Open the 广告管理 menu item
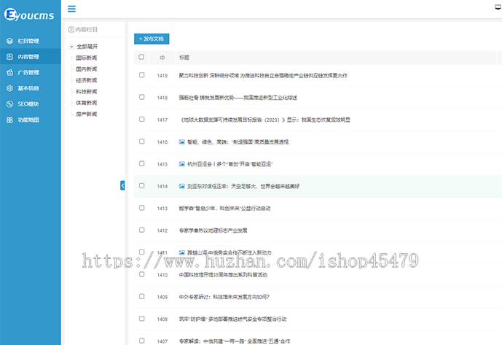502x345 pixels. tap(31, 72)
